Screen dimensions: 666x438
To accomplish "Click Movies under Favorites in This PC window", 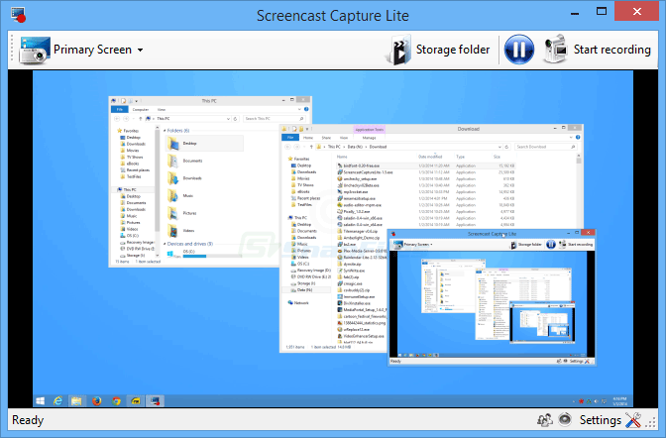I will pyautogui.click(x=133, y=151).
